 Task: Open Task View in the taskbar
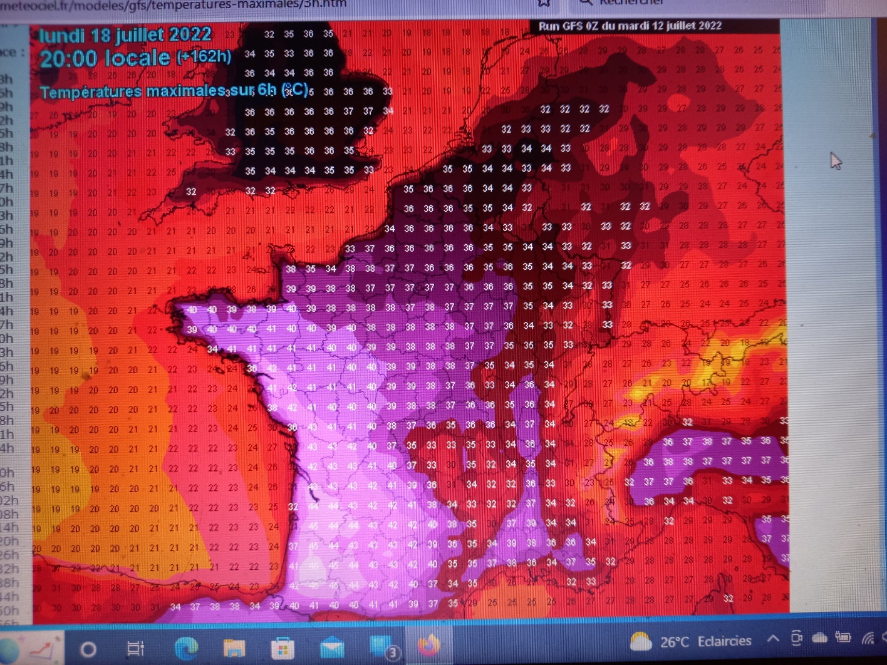coord(135,649)
